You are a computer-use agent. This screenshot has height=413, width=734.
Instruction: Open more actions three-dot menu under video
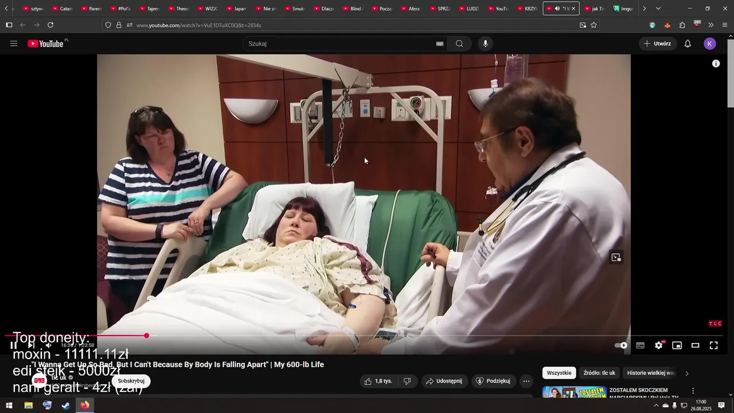click(x=526, y=381)
